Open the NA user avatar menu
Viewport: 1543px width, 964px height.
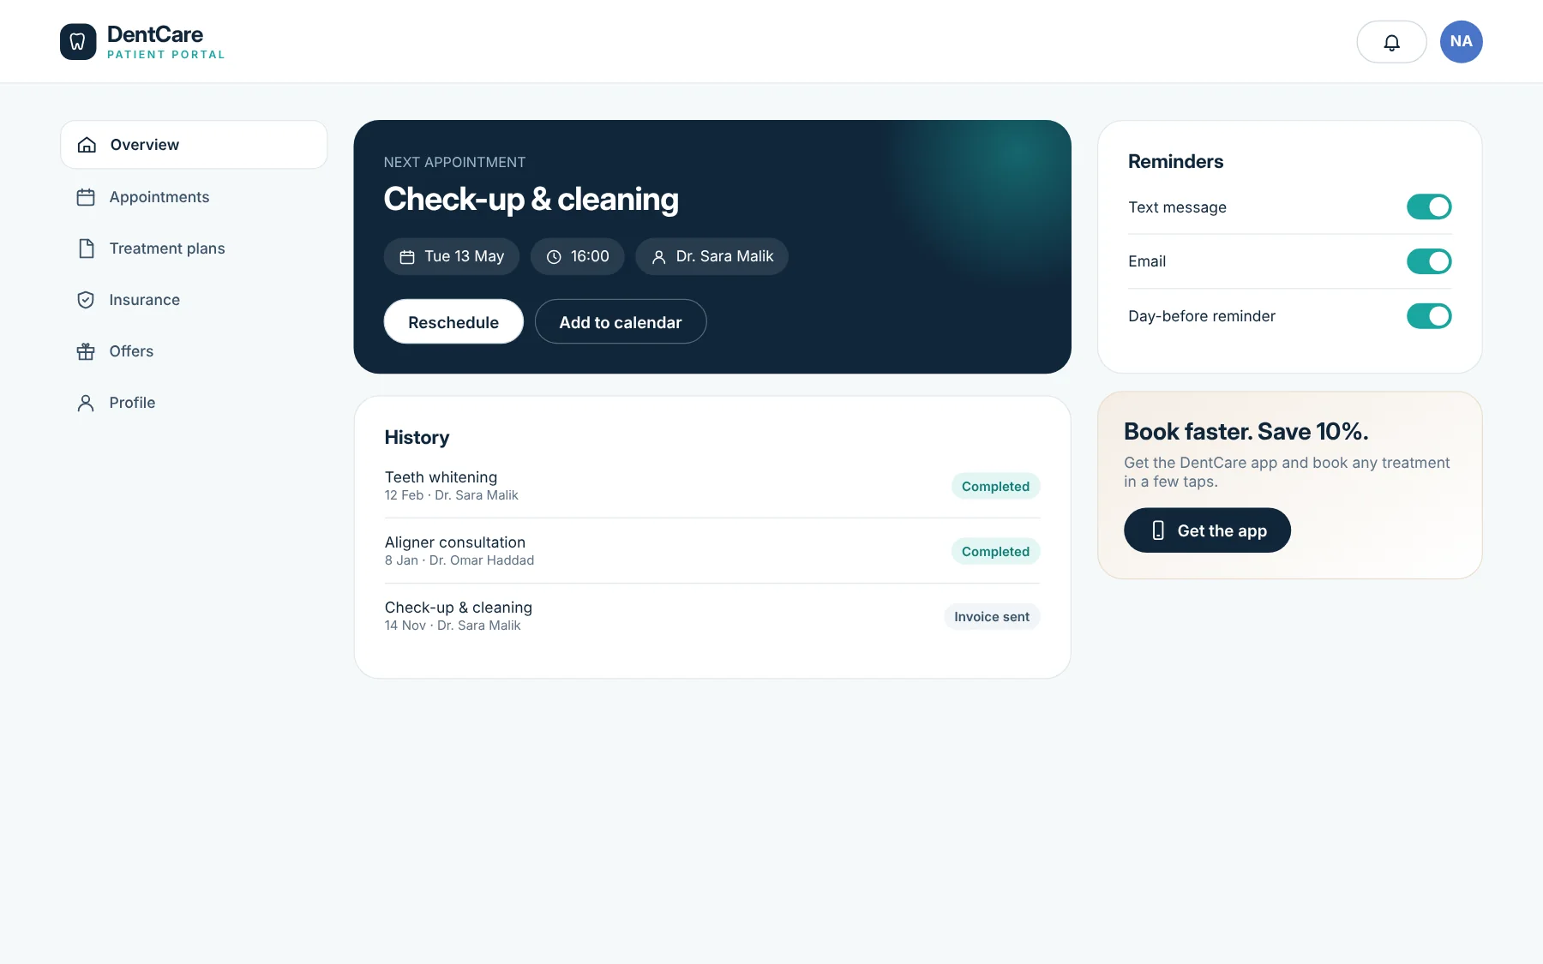(1461, 42)
